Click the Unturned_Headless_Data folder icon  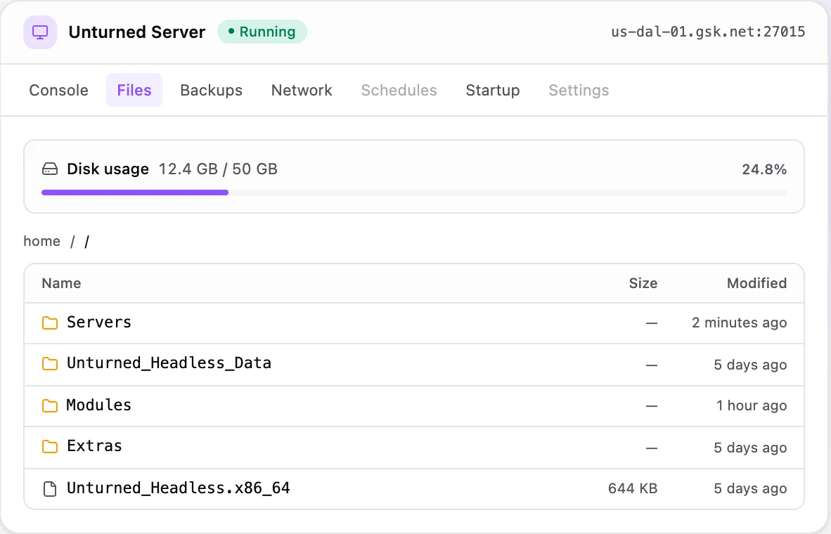(50, 363)
